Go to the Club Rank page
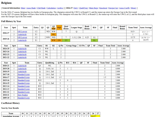 pyautogui.click(x=41, y=8)
